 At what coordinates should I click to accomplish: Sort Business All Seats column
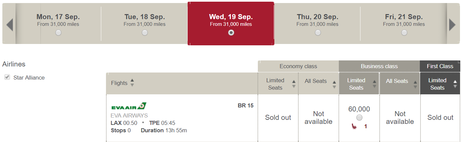coord(415,84)
